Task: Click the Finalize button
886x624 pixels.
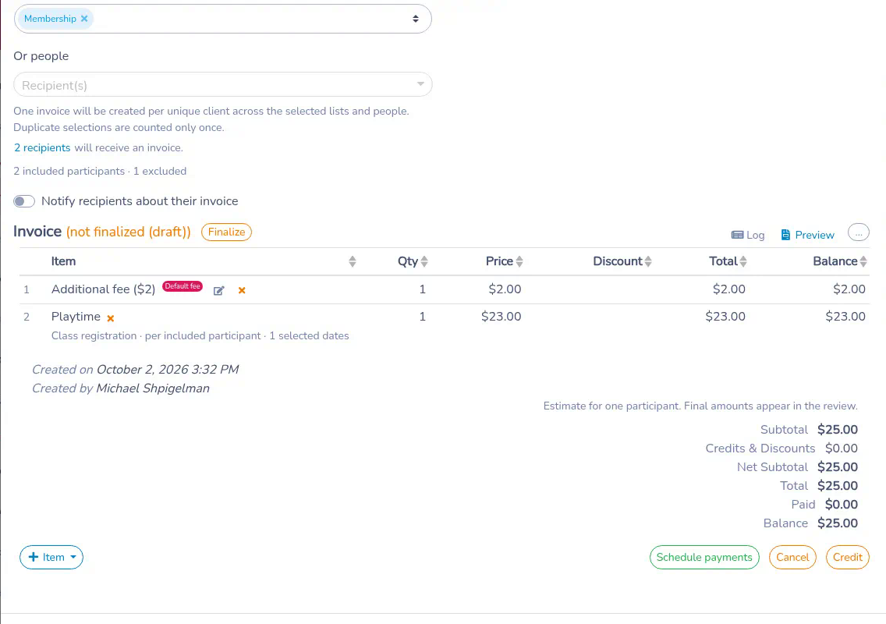Action: pos(226,232)
